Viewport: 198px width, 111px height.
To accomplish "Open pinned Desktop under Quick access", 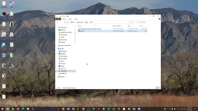I will click(x=63, y=30).
